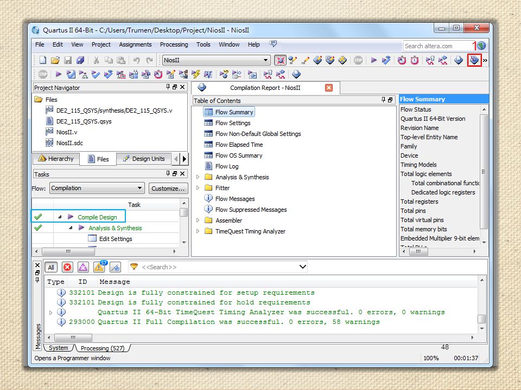The width and height of the screenshot is (521, 390).
Task: Click Stop Processing icon in top toolbar
Action: (x=358, y=60)
